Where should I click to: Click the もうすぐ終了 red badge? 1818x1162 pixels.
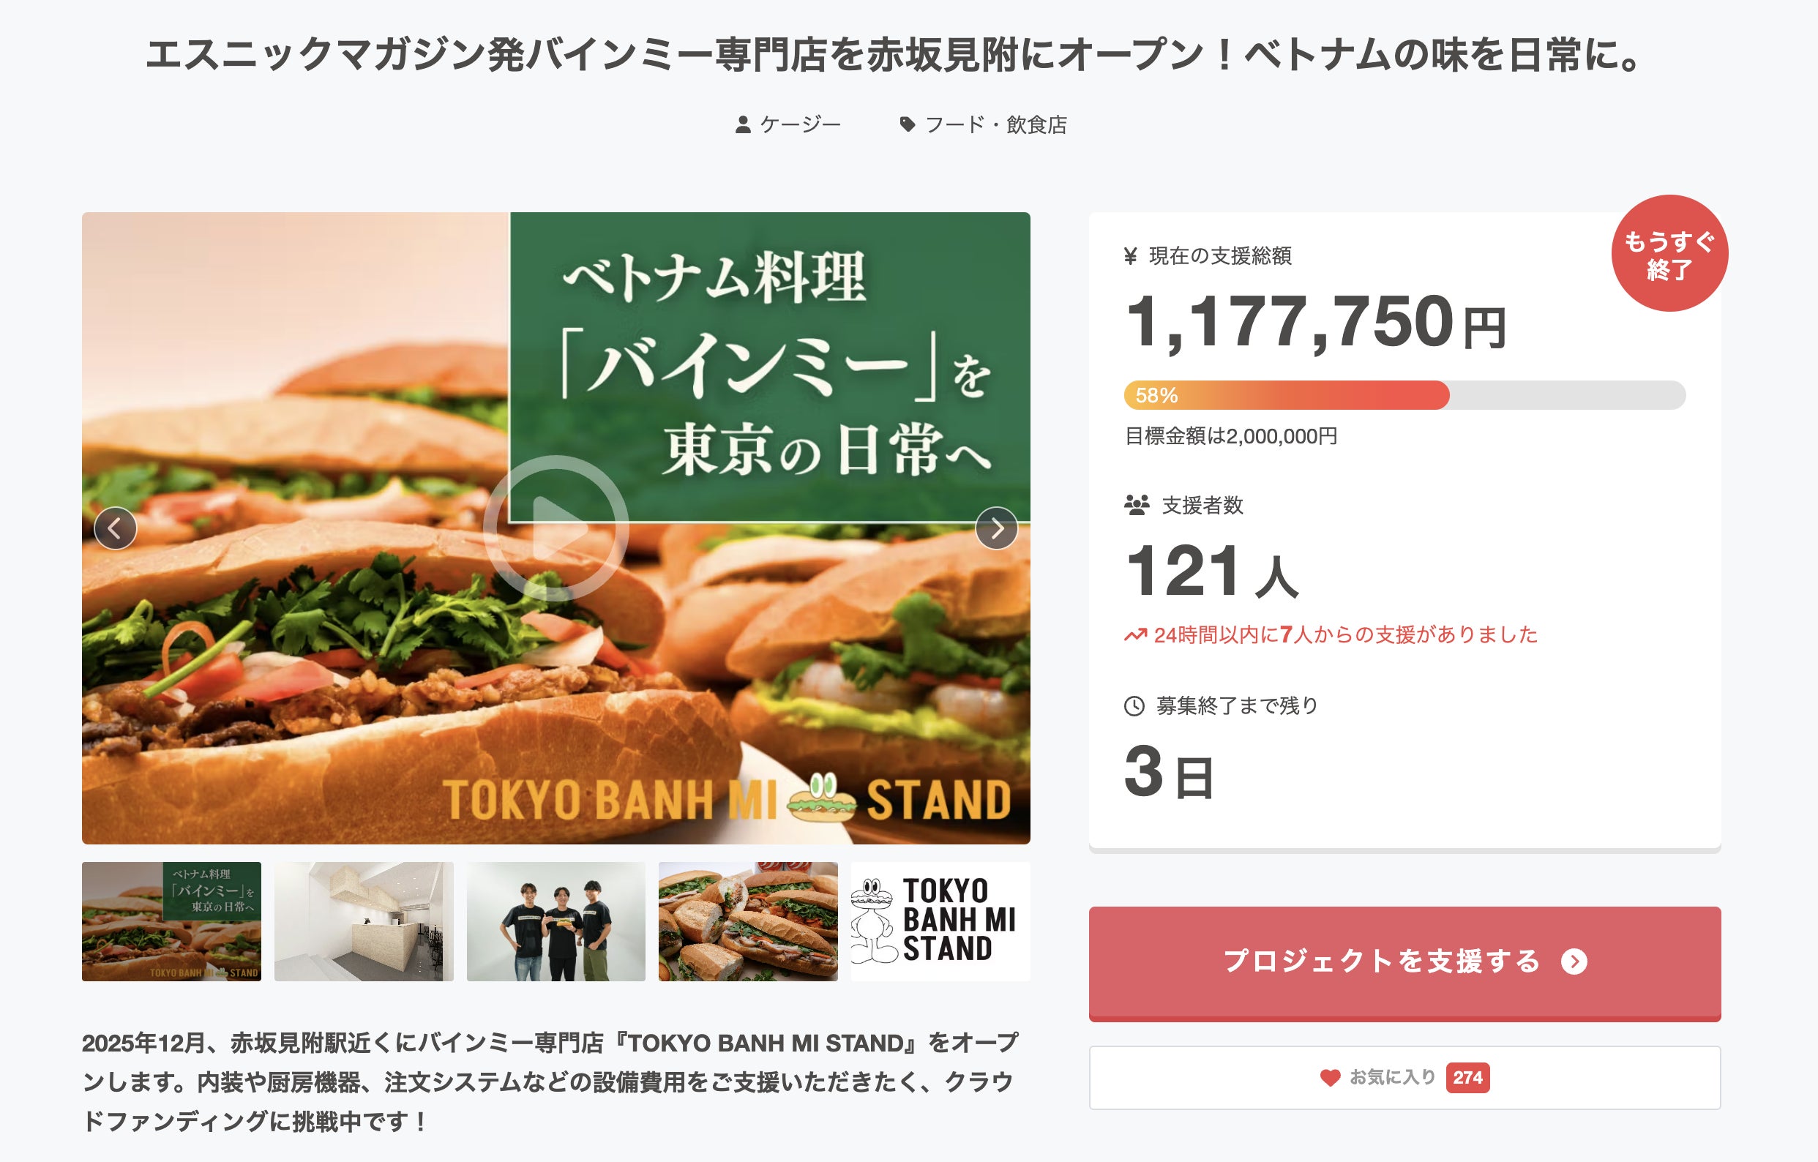1669,254
